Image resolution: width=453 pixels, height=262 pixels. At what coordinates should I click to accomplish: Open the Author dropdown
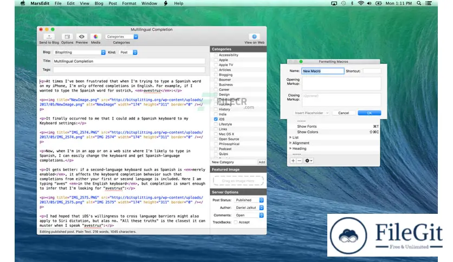[249, 207]
